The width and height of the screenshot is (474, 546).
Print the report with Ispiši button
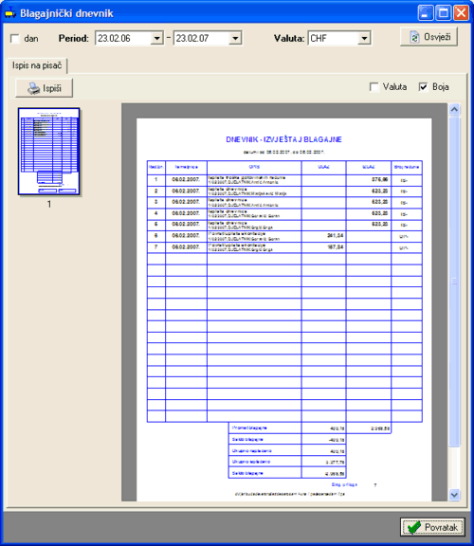45,88
